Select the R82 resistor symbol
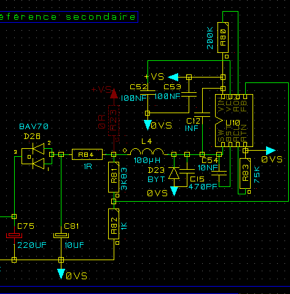The height and width of the screenshot is (294, 290). pos(114,224)
